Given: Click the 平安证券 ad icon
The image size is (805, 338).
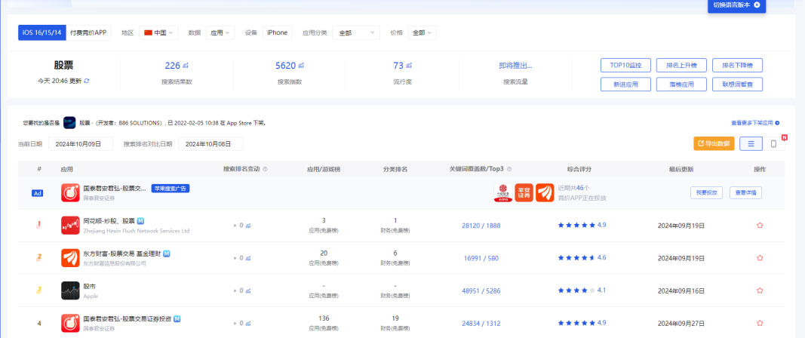Looking at the screenshot, I should pyautogui.click(x=524, y=193).
